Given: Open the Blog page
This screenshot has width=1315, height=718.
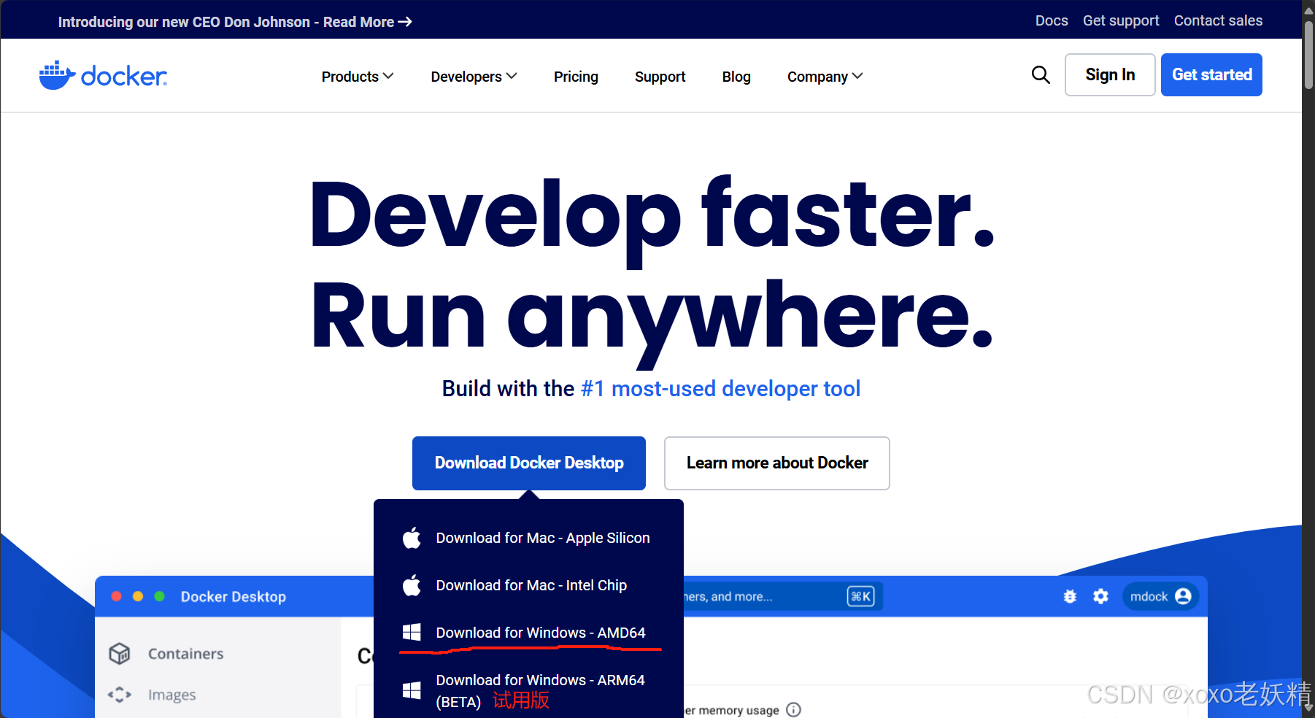Looking at the screenshot, I should pyautogui.click(x=736, y=77).
